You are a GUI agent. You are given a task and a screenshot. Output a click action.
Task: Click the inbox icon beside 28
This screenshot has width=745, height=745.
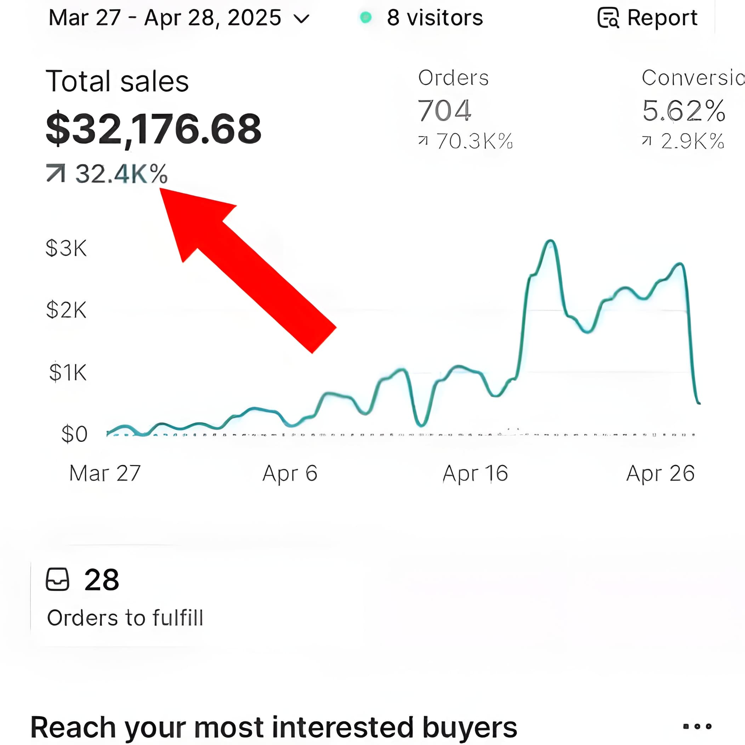pos(57,579)
